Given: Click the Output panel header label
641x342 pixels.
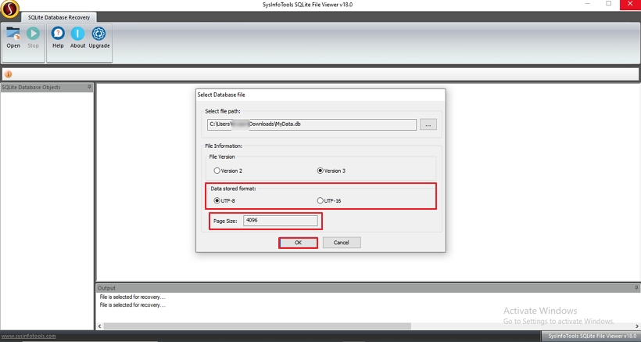Looking at the screenshot, I should [106, 288].
